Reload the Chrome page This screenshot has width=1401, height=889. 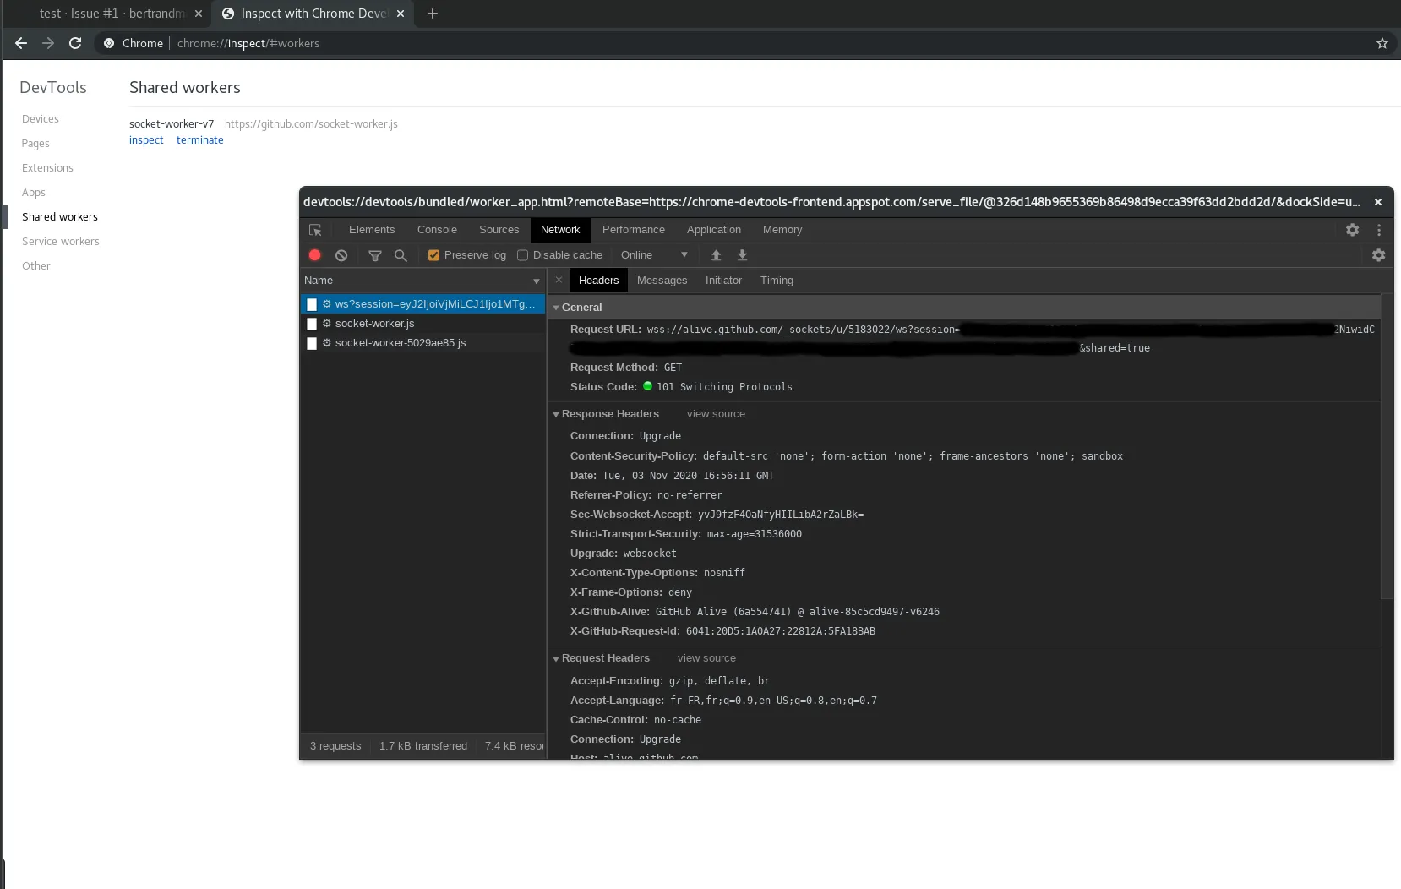(75, 43)
